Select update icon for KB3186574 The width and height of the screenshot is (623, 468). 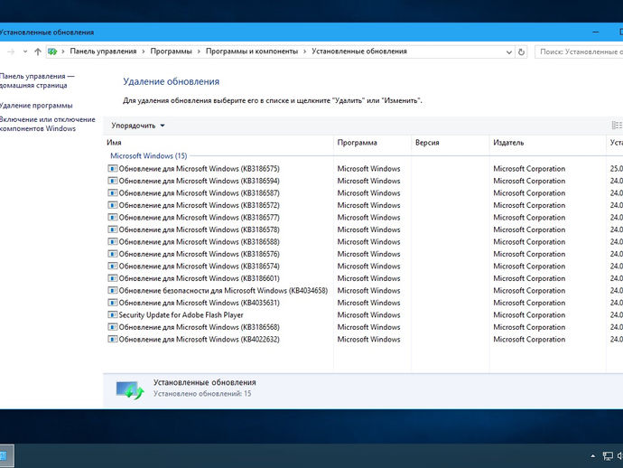coord(113,266)
